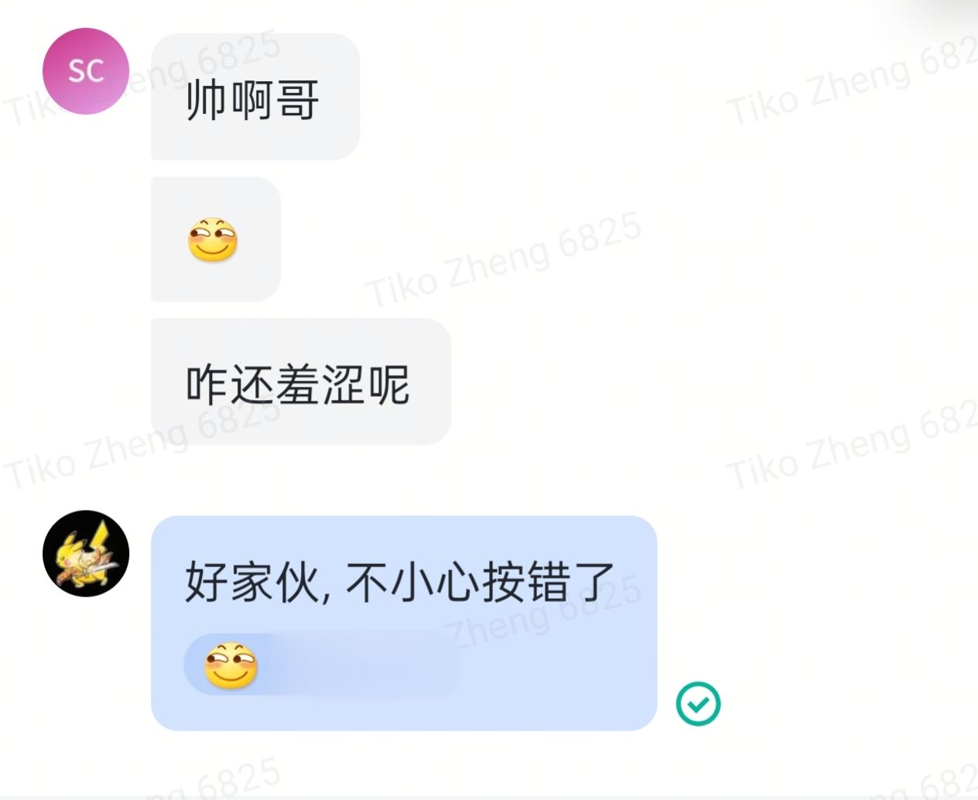Select the "帅啊哥" message bubble
Image resolution: width=978 pixels, height=800 pixels.
[255, 97]
